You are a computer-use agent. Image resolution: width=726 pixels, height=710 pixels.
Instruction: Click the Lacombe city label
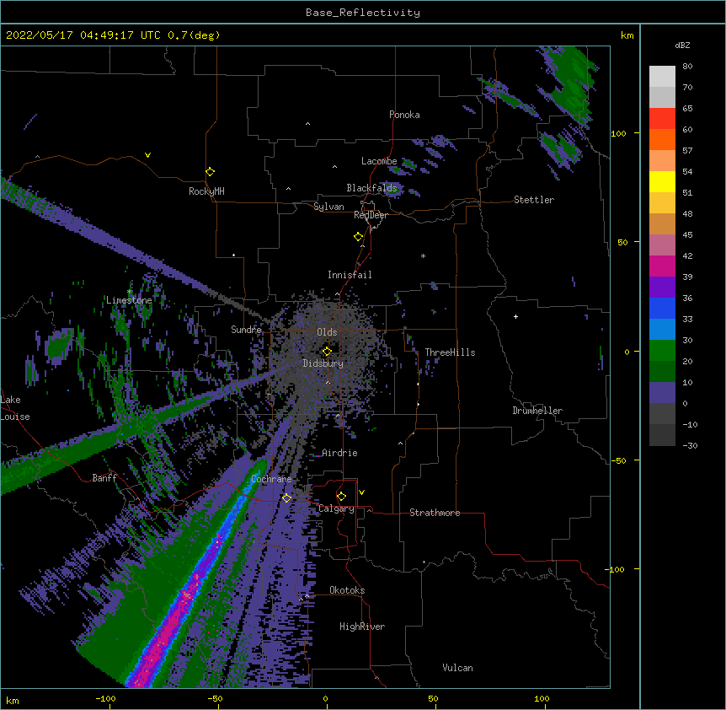[x=379, y=161]
